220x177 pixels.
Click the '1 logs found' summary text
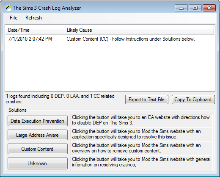[x=60, y=99]
